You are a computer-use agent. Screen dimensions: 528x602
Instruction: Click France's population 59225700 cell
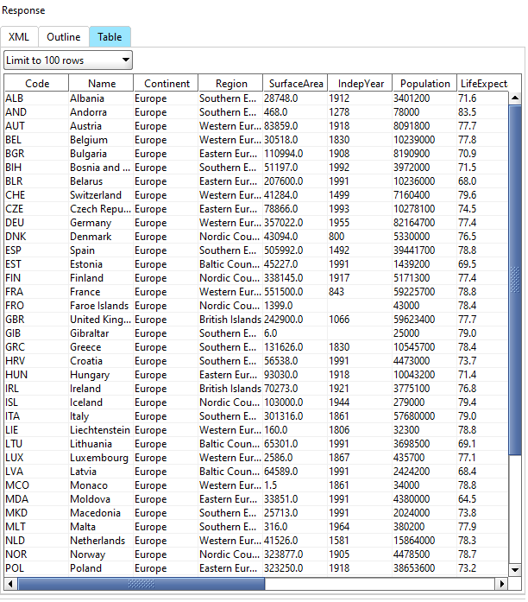(x=424, y=292)
